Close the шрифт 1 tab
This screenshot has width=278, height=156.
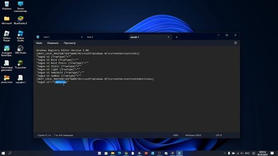point(169,37)
